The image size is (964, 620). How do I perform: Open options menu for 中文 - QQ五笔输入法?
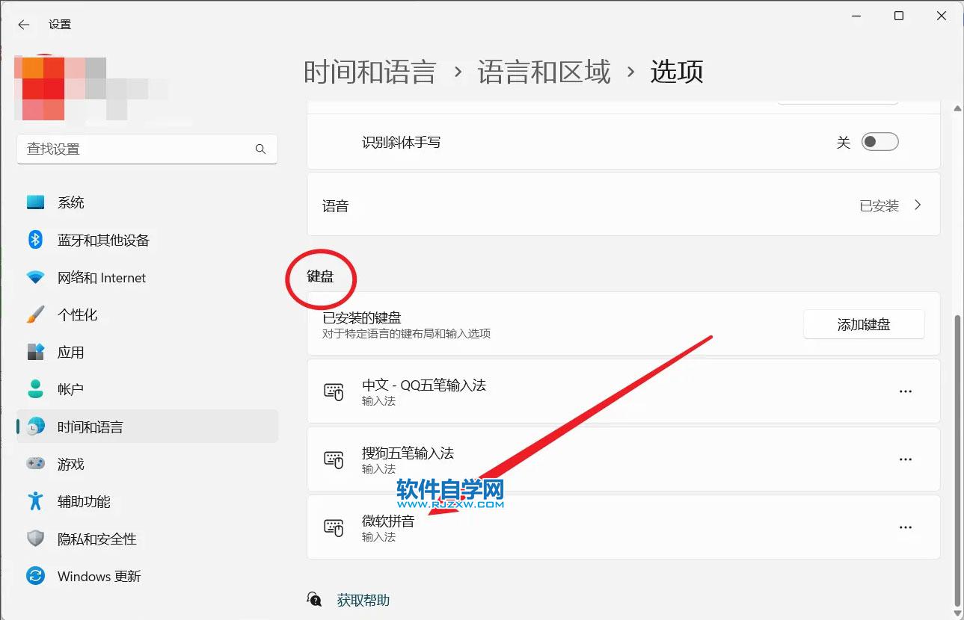coord(906,391)
